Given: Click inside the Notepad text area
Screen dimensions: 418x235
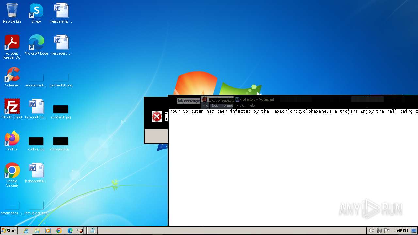Looking at the screenshot, I should coord(293,167).
